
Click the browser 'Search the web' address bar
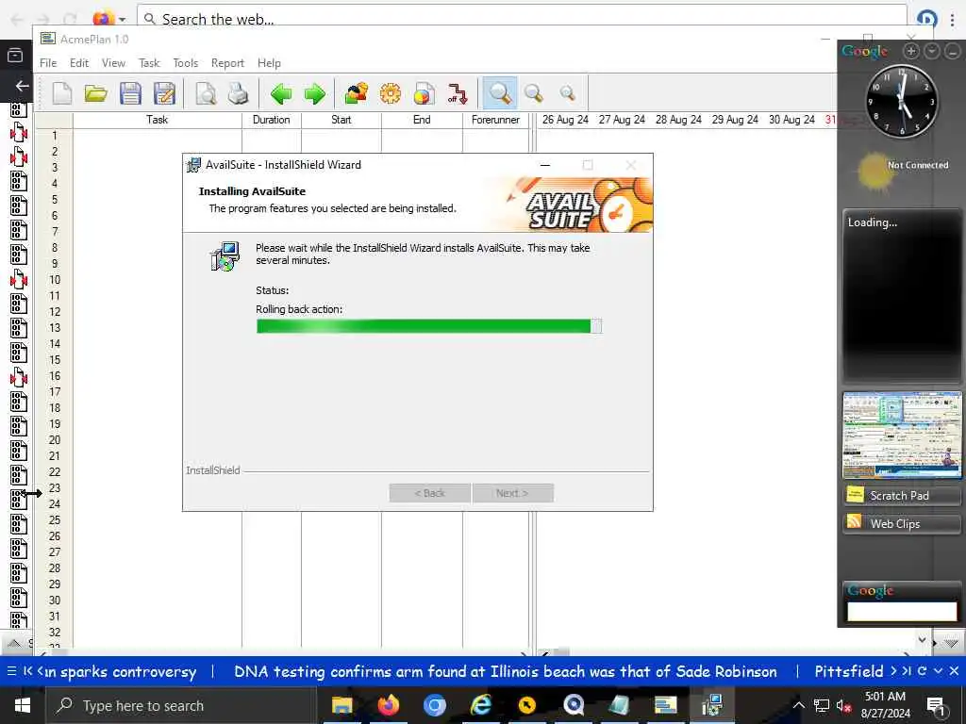pos(521,19)
